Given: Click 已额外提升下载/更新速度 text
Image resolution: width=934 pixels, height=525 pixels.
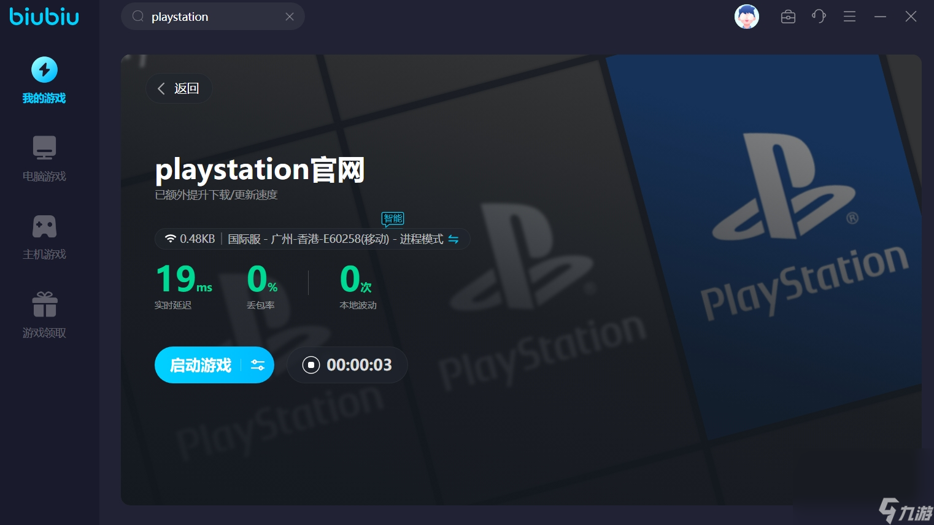Looking at the screenshot, I should point(216,195).
